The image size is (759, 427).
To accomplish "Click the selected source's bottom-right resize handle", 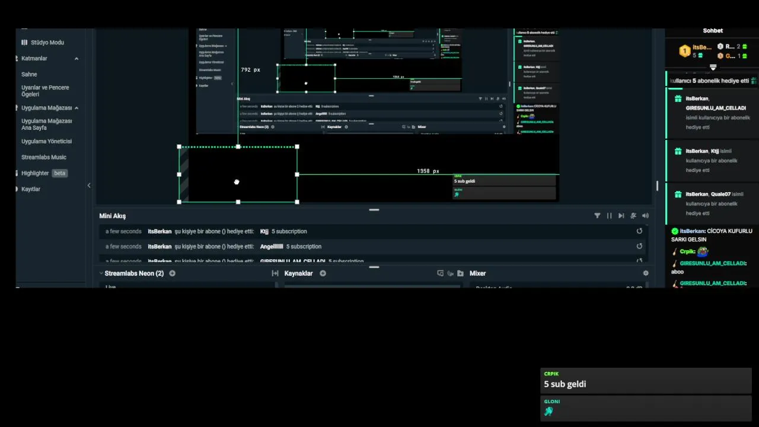I will coord(297,202).
